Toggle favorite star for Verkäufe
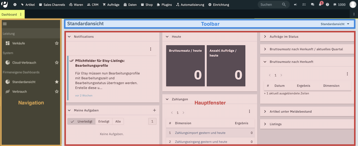Viewport: 358px width, 146px height. click(x=57, y=43)
